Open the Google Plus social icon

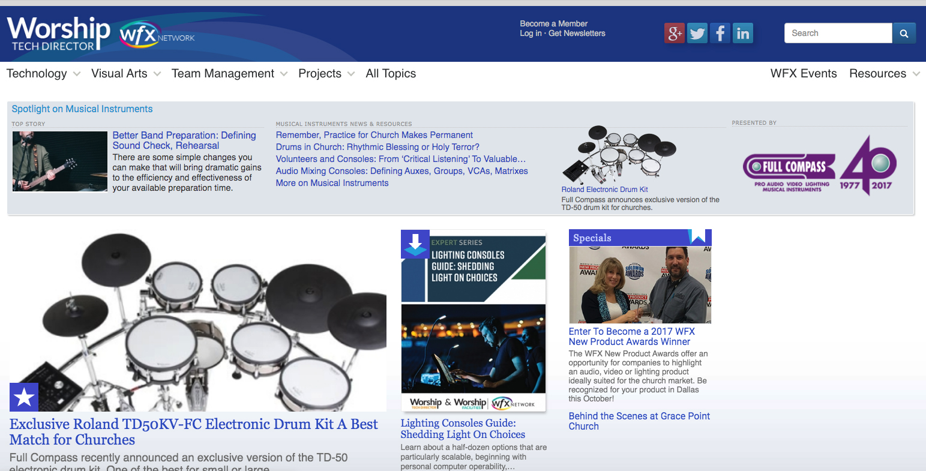pos(674,33)
